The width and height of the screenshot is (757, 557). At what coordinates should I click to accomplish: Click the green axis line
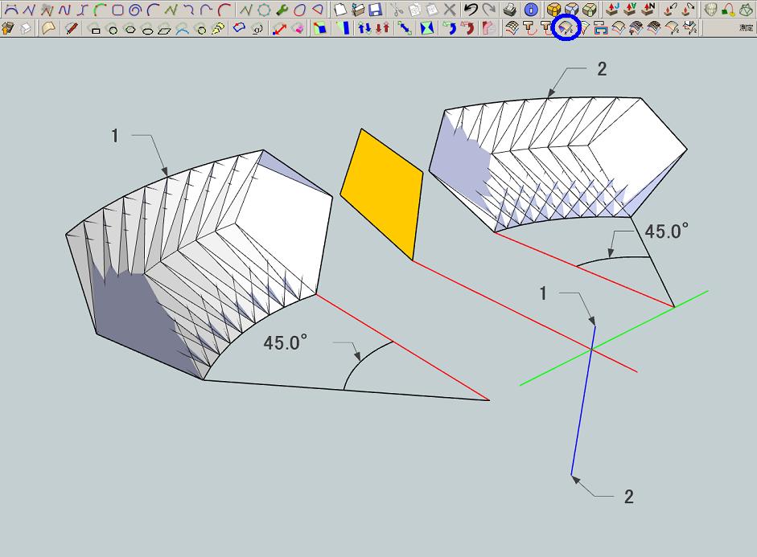point(614,338)
